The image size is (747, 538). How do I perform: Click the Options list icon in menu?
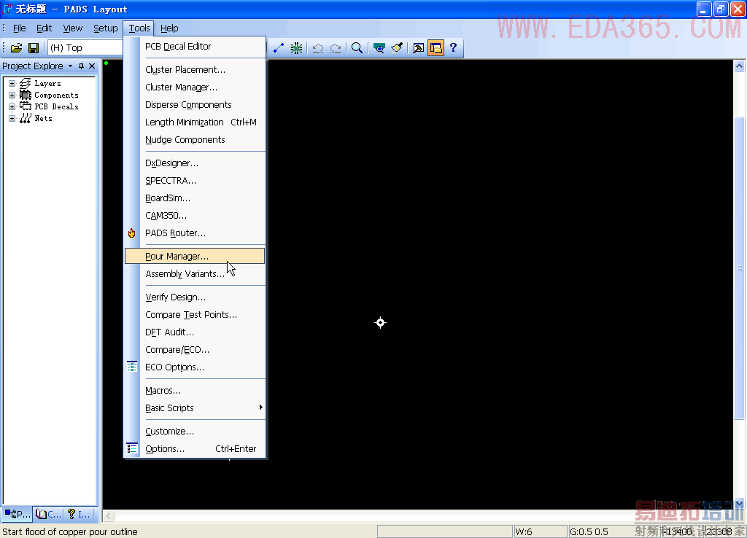(x=132, y=448)
